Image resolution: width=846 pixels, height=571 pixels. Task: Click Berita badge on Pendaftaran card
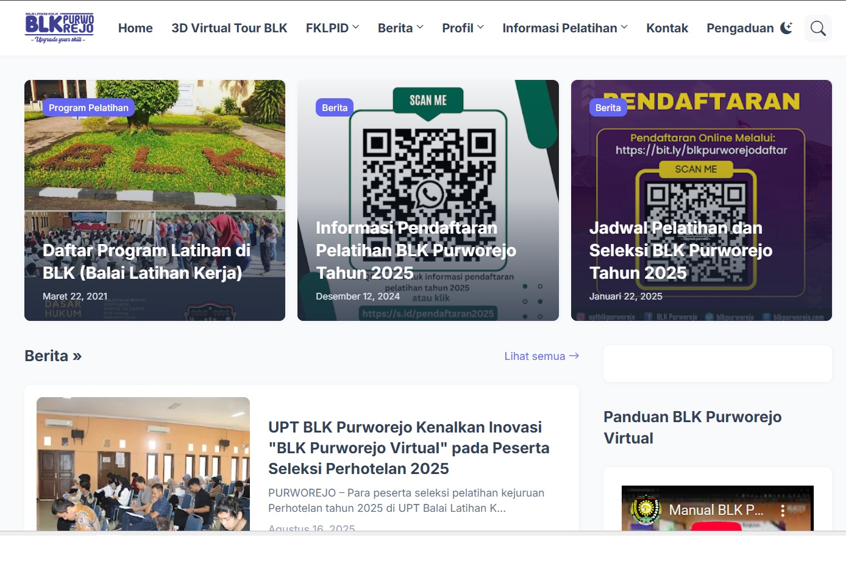click(x=608, y=108)
